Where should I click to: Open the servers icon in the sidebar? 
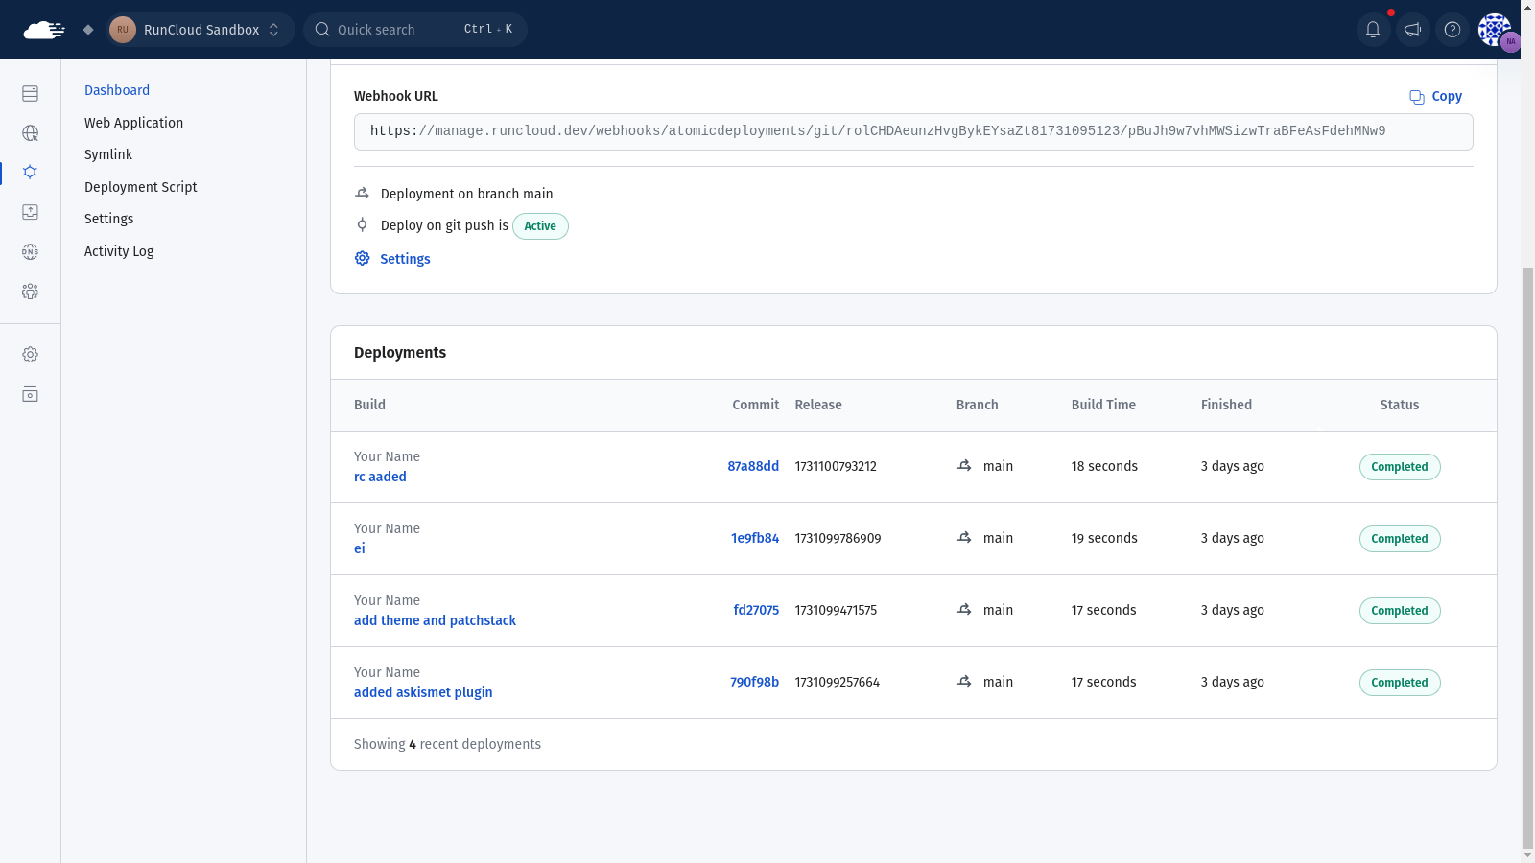pyautogui.click(x=30, y=93)
